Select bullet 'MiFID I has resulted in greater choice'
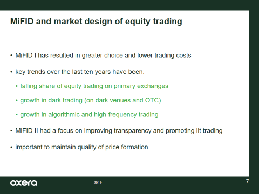The image size is (259, 194). coord(103,55)
